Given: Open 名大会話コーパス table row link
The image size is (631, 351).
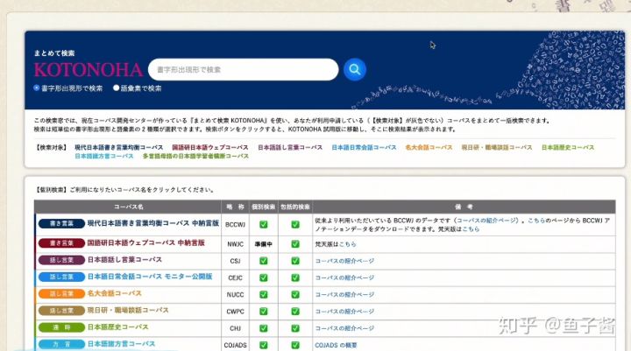Looking at the screenshot, I should point(114,293).
